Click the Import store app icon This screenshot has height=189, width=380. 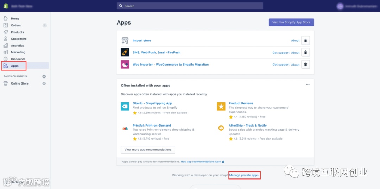(x=125, y=41)
